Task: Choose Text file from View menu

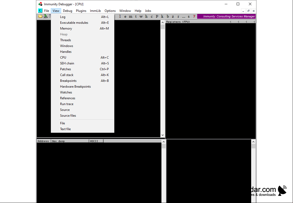Action: 83,129
